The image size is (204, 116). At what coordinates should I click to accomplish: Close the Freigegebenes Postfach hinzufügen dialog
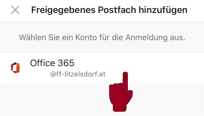pos(15,10)
